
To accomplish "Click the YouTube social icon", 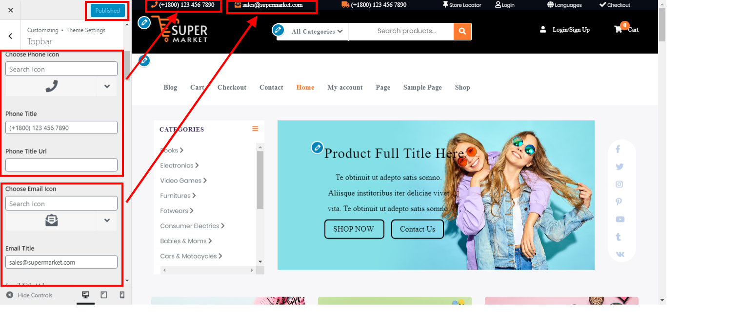I will 620,219.
